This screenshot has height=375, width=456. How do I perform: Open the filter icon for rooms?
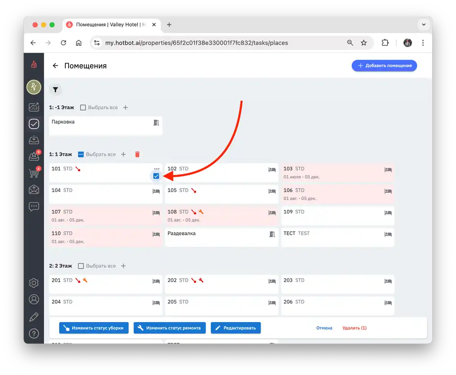point(55,90)
